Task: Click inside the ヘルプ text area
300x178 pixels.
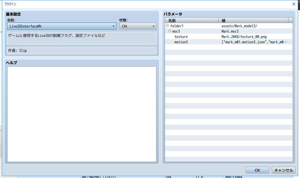Action: (x=82, y=114)
